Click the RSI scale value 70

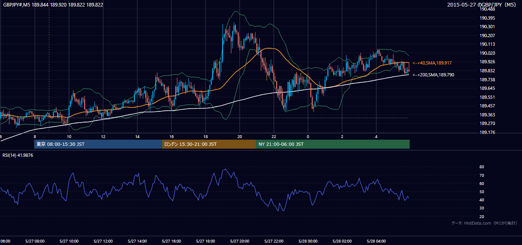click(482, 175)
